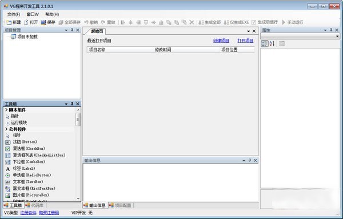
Task: Click the Categorized view icon in 属性
Action: coord(265,44)
